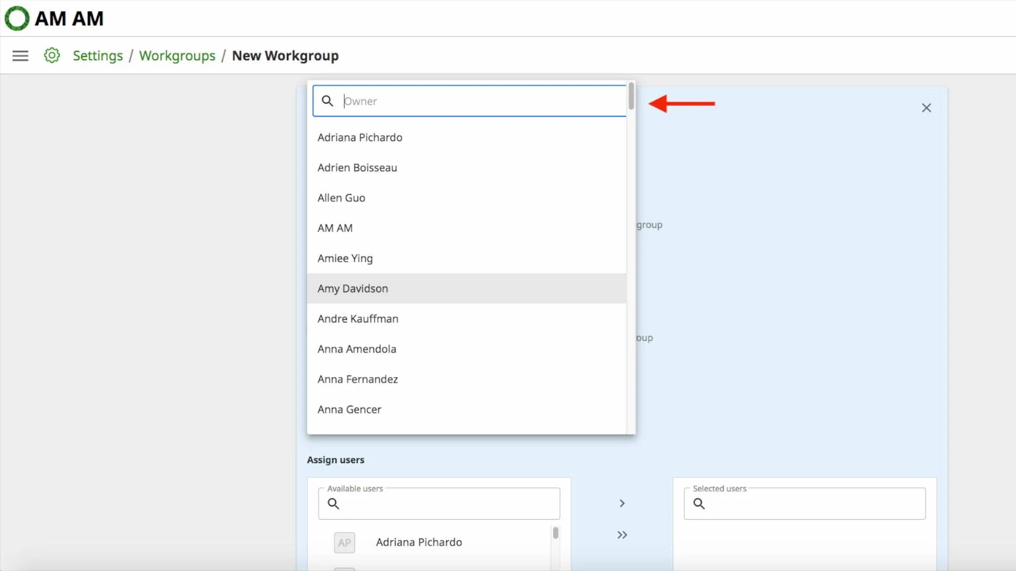The width and height of the screenshot is (1016, 571).
Task: Open the hamburger navigation menu
Action: click(x=20, y=56)
